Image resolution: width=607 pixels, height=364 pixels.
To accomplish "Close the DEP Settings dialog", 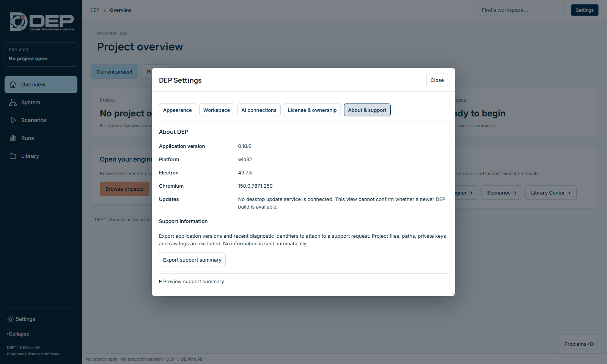I will pyautogui.click(x=437, y=80).
